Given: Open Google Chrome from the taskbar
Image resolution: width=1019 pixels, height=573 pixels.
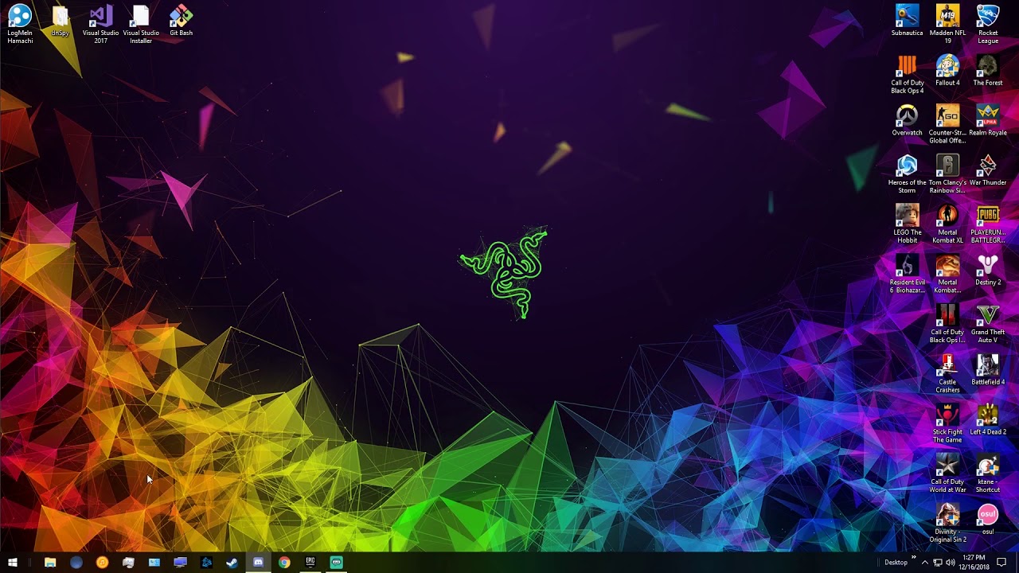Looking at the screenshot, I should point(284,563).
